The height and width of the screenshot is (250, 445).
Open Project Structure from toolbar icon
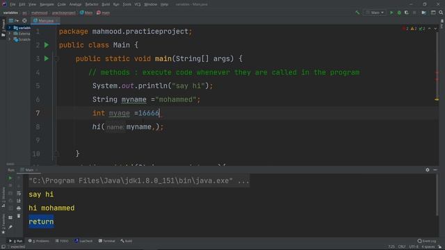(x=423, y=12)
